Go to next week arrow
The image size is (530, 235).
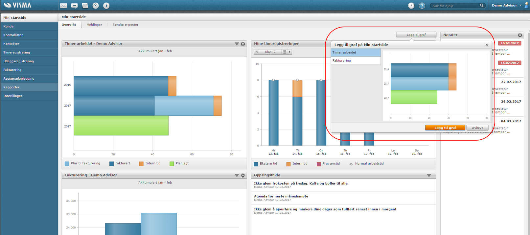(x=290, y=52)
